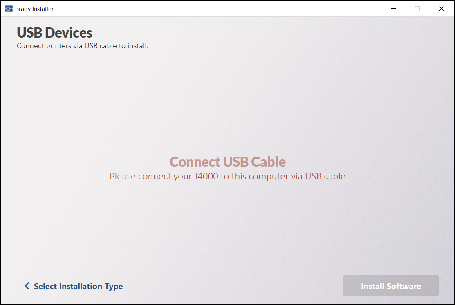Click the Connect USB Cable prompt heading
Image resolution: width=455 pixels, height=305 pixels.
pyautogui.click(x=227, y=162)
